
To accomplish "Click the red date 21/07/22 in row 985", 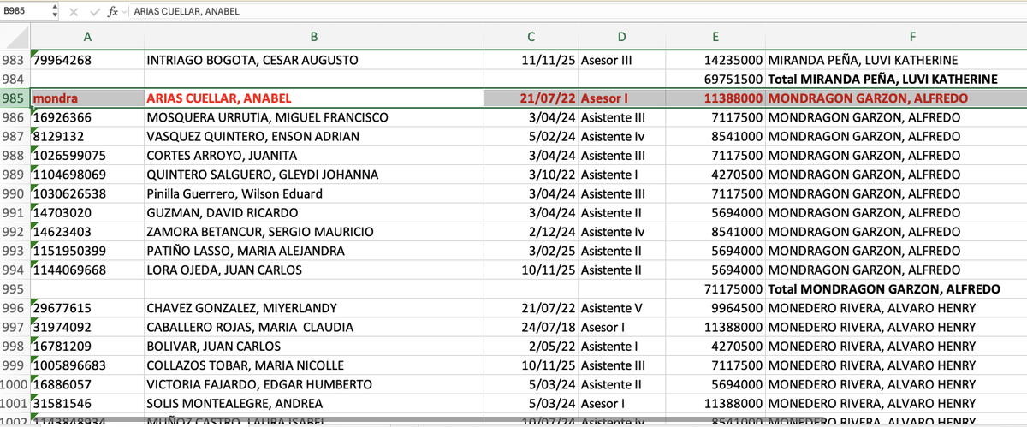I will [531, 98].
